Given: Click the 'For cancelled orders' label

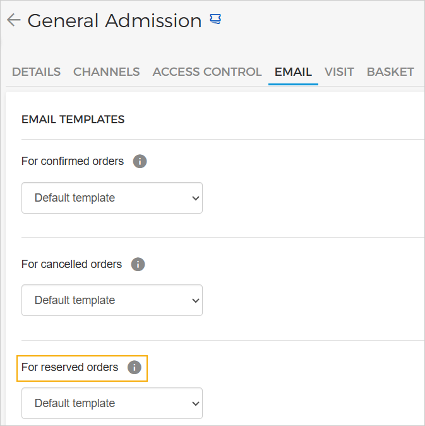Looking at the screenshot, I should (x=71, y=264).
